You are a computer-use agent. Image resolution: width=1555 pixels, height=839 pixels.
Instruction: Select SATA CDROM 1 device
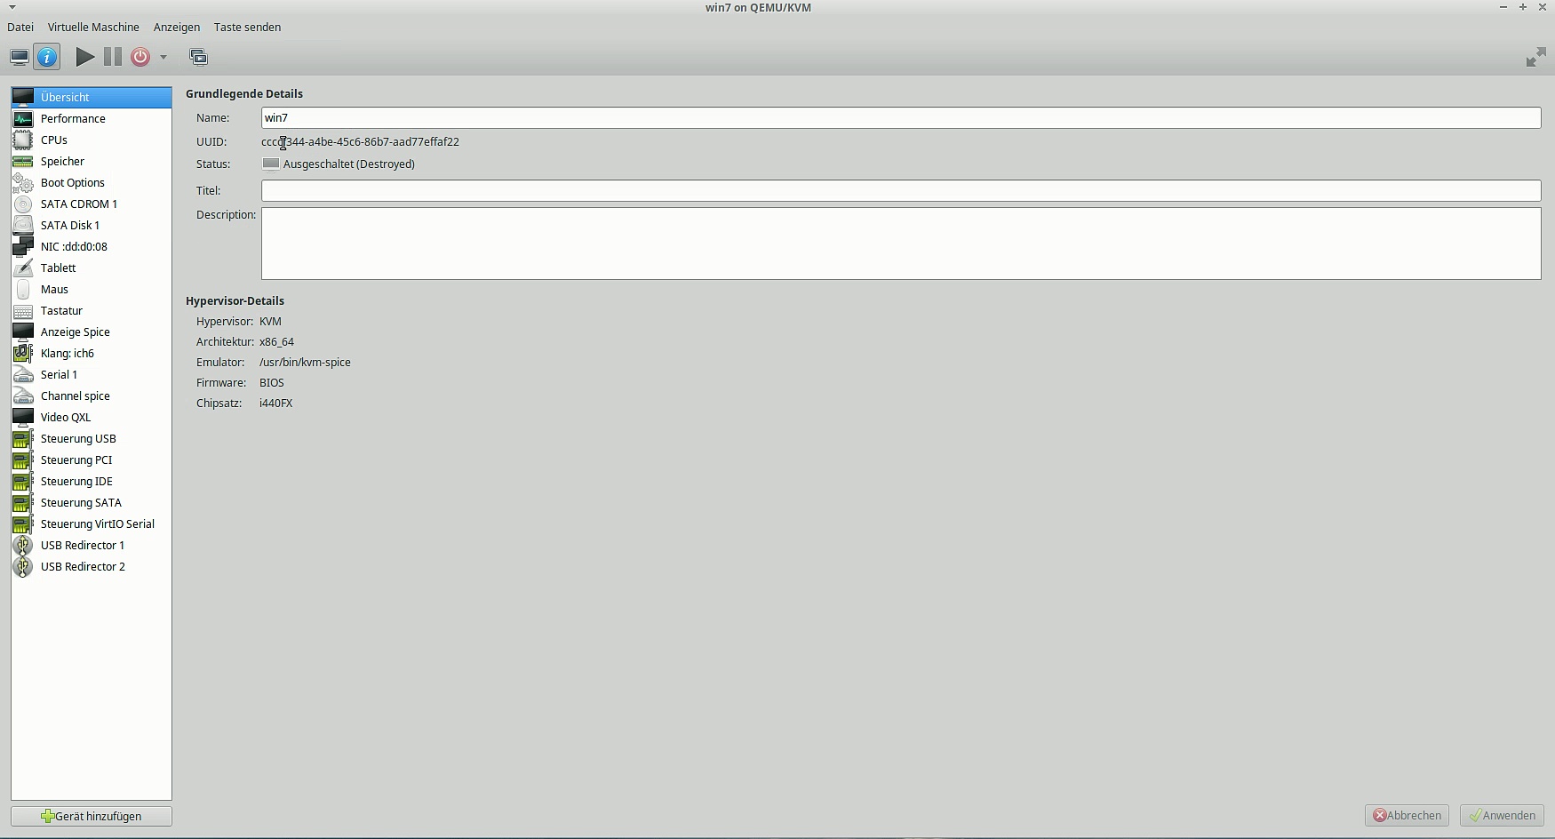coord(79,204)
